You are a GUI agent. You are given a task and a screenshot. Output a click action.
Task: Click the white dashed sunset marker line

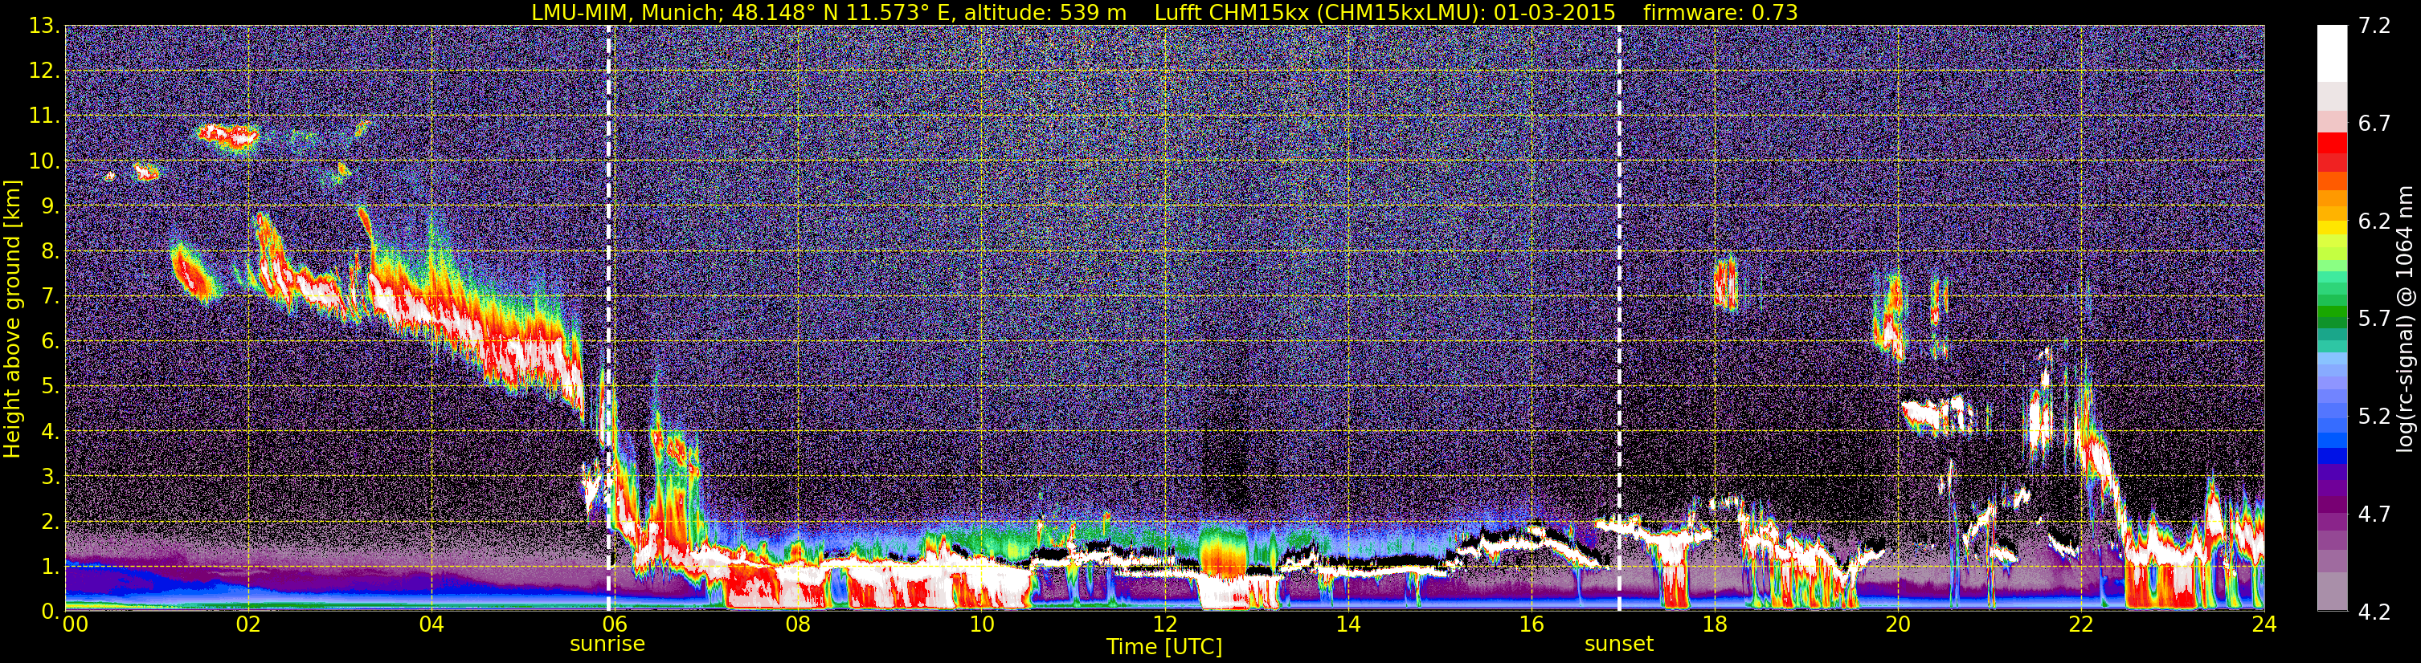click(x=1619, y=319)
